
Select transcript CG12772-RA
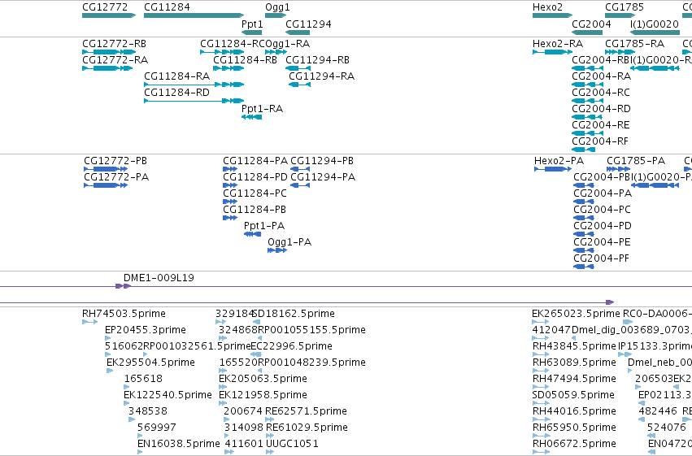(x=107, y=68)
